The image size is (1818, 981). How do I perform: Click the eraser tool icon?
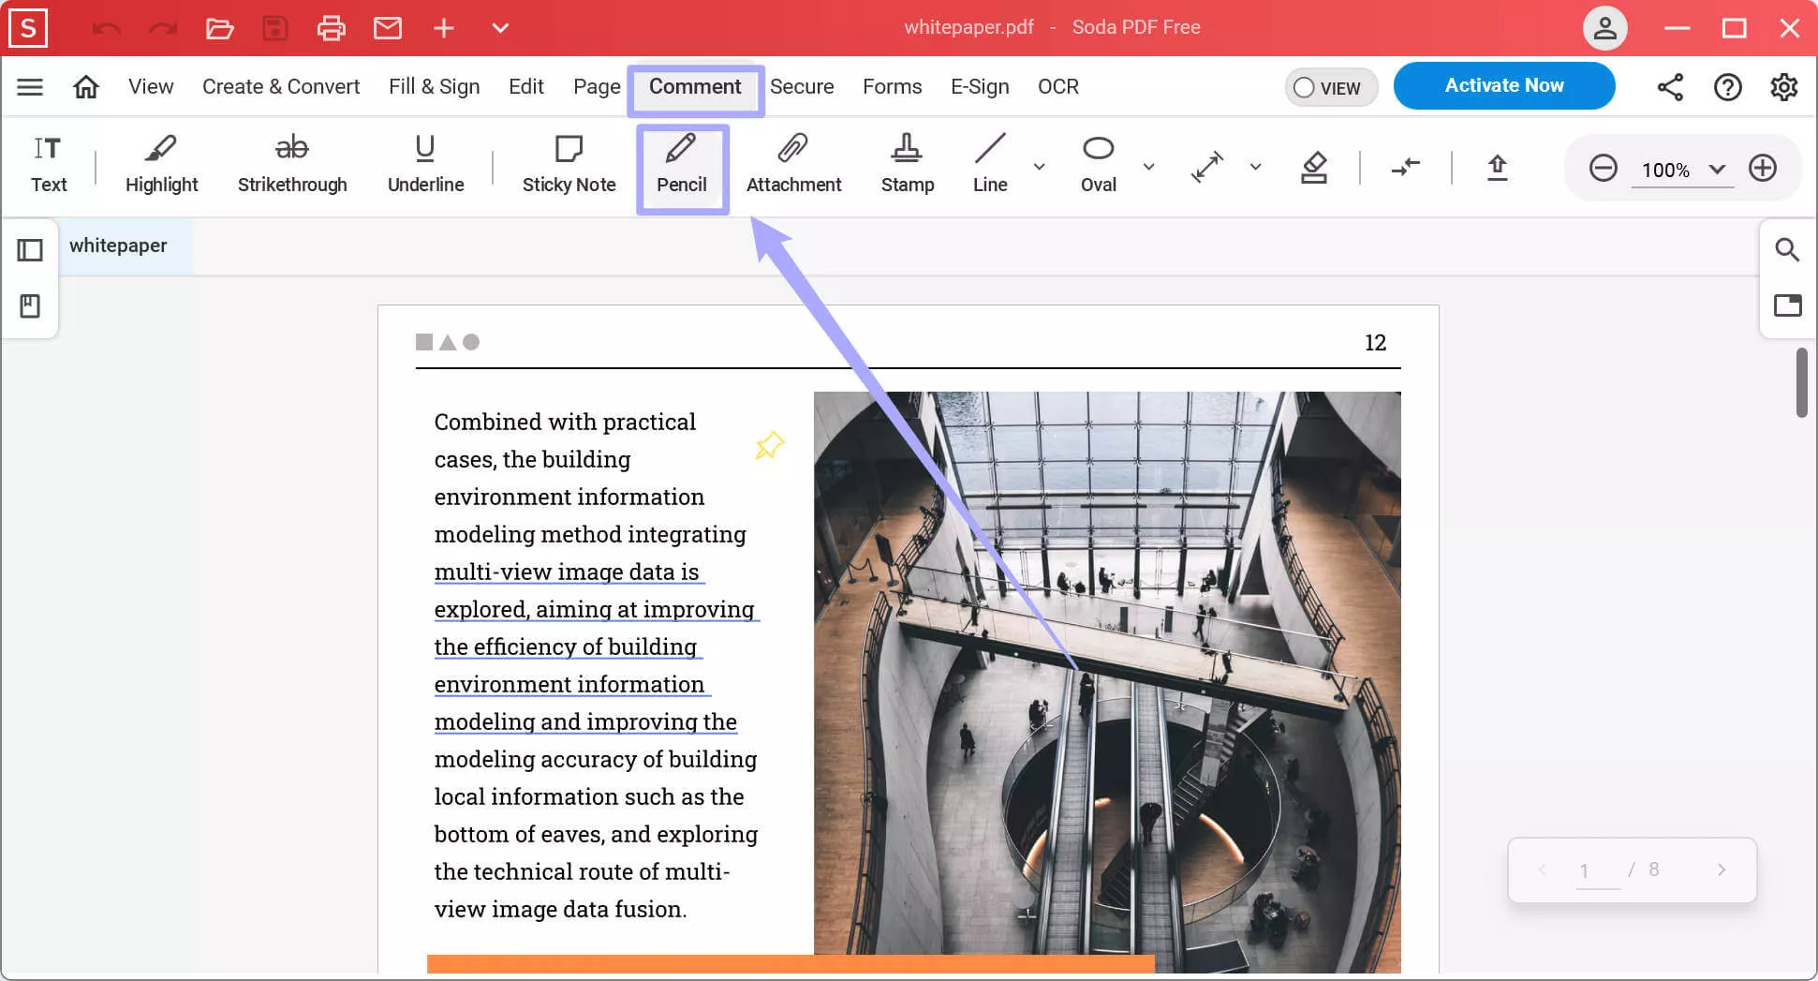click(1314, 168)
